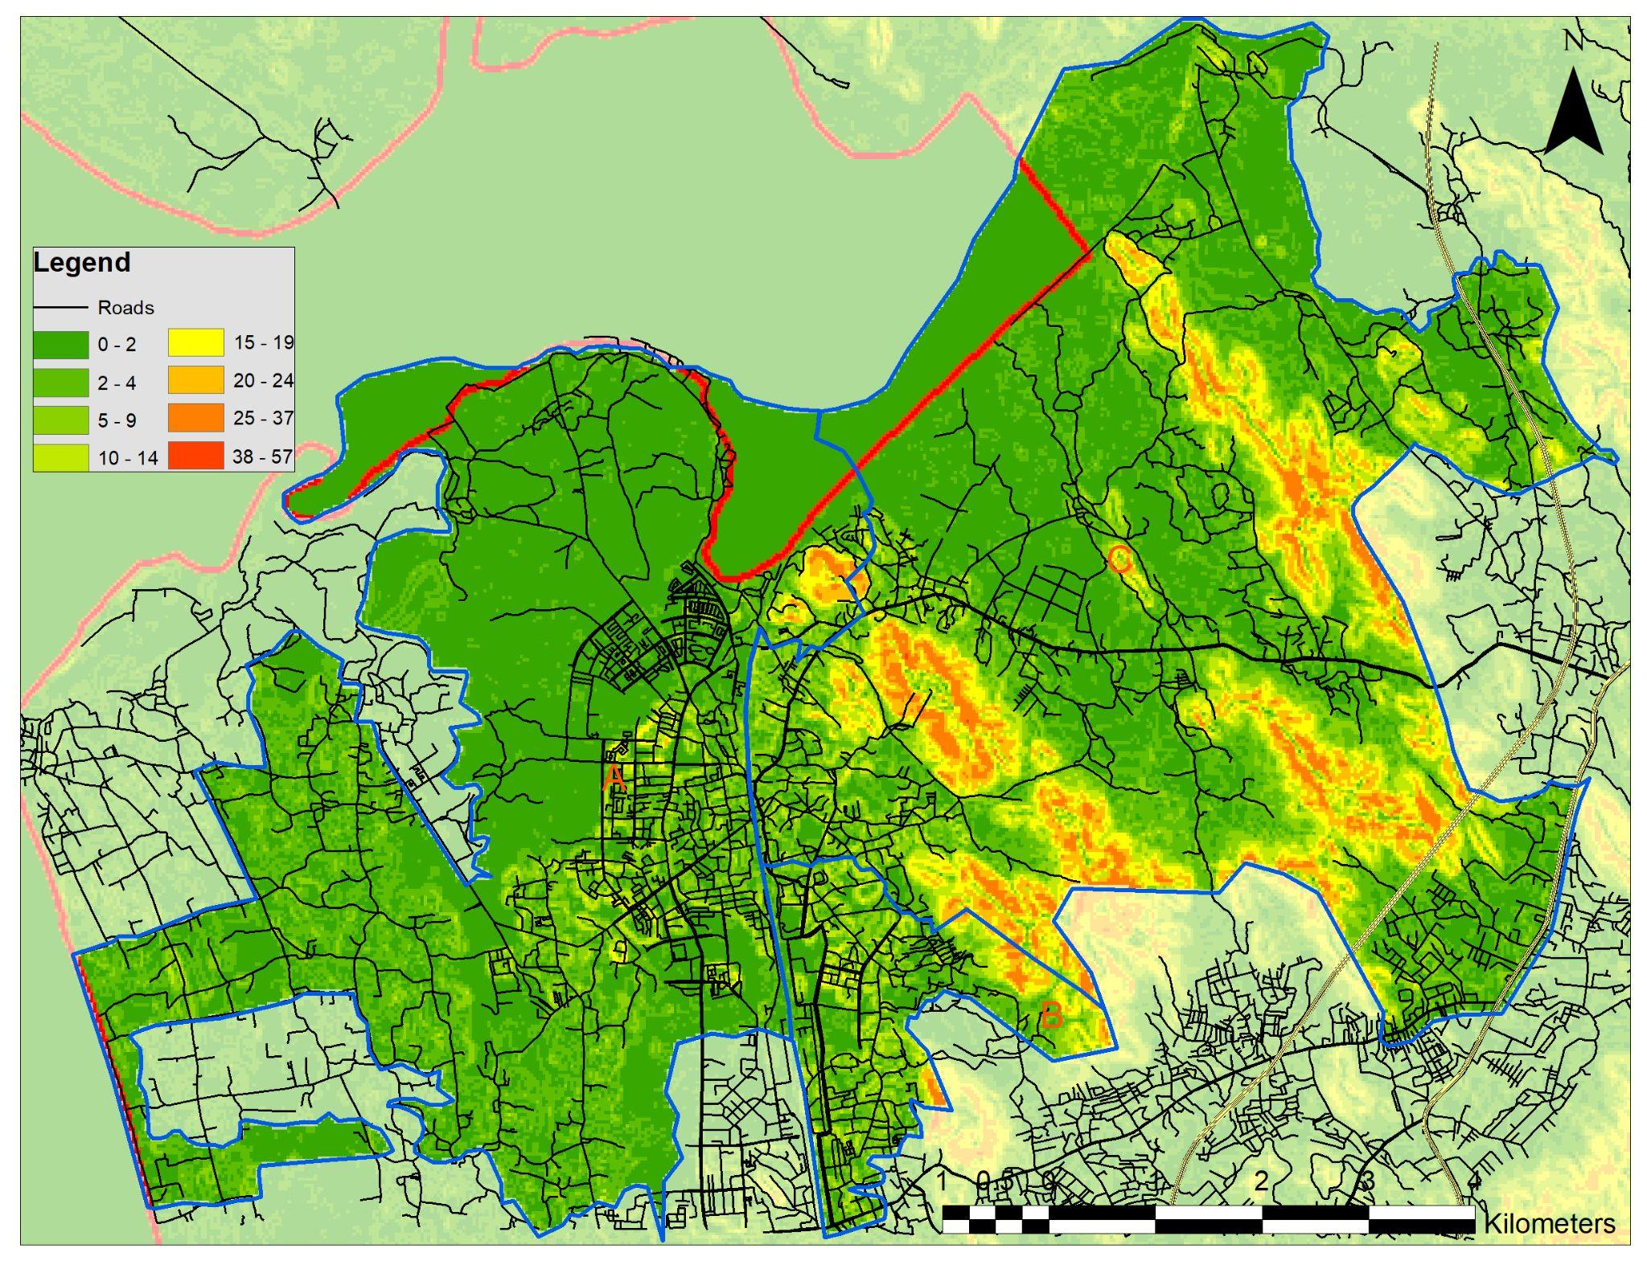Select the 20 - 24 light orange swatch

coord(195,380)
